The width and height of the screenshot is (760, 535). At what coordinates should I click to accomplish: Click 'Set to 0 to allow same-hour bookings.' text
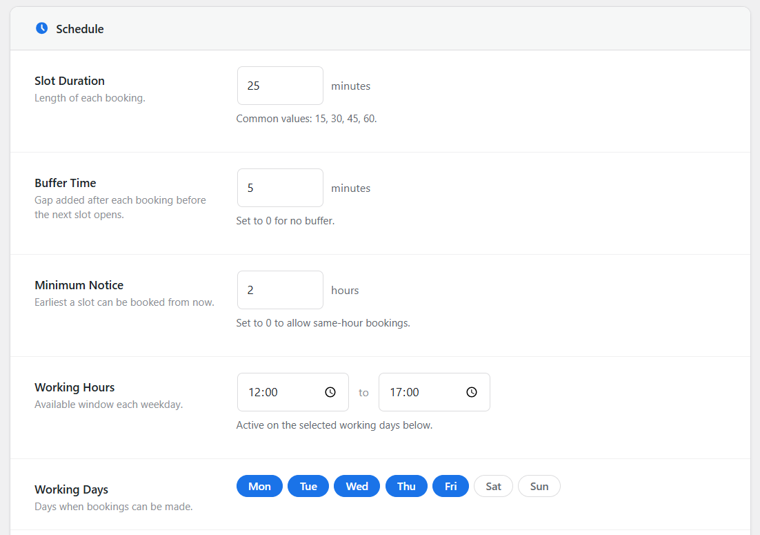click(x=323, y=323)
